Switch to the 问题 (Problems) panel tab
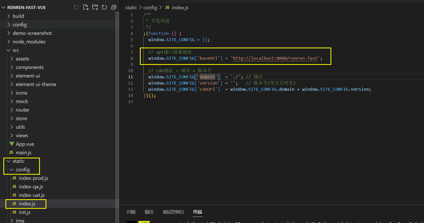424x223 pixels. point(131,212)
